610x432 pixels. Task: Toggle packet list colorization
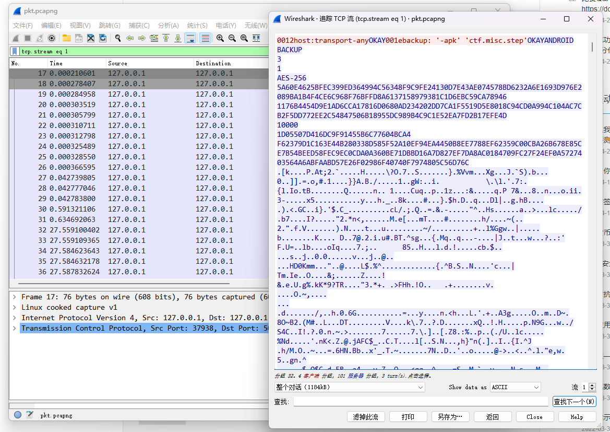pyautogui.click(x=205, y=38)
